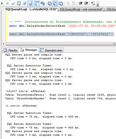Toggle Include Client Statistics
The image size is (116, 139).
43,3
